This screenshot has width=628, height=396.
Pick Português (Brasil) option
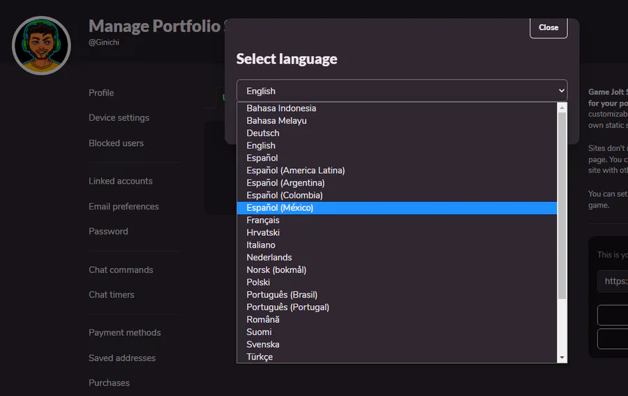click(x=282, y=295)
